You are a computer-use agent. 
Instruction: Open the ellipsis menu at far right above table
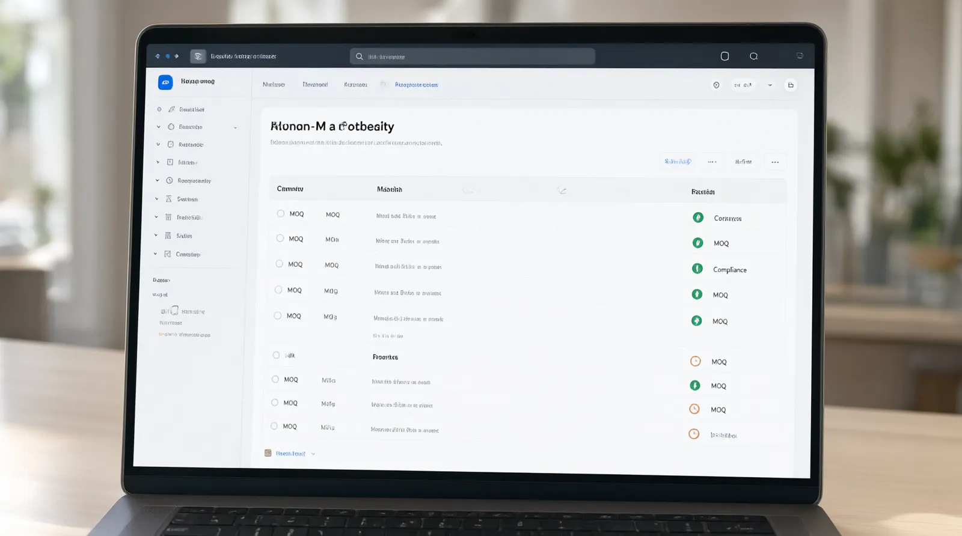click(x=775, y=162)
